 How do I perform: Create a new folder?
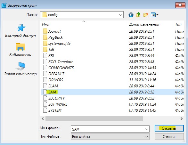pos(146,15)
